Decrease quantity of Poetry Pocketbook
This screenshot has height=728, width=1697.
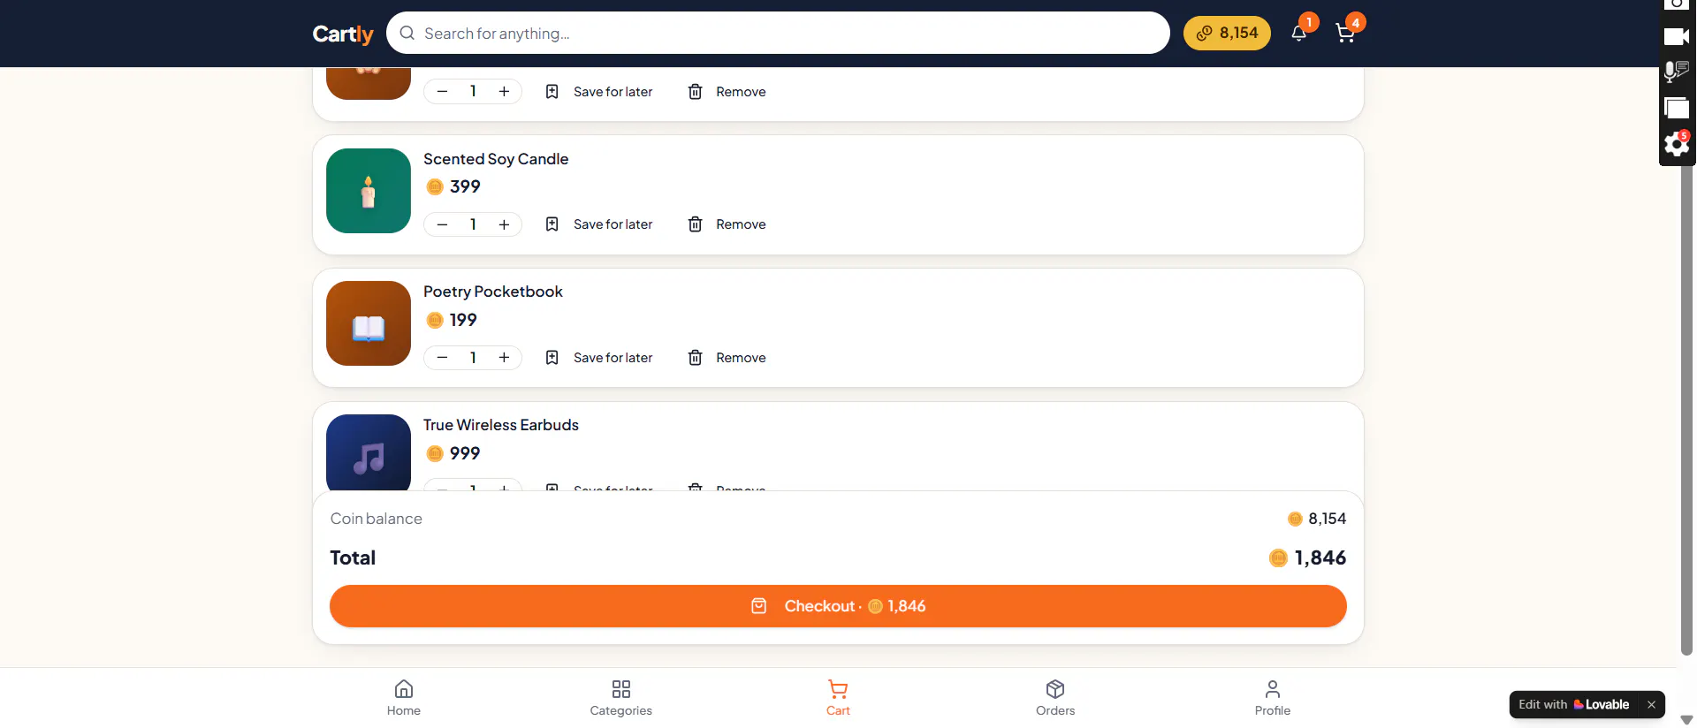(442, 358)
